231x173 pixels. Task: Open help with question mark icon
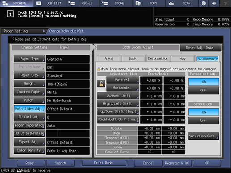tap(225, 3)
